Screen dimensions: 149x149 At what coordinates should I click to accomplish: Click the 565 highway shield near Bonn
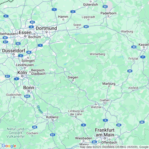click(27, 96)
